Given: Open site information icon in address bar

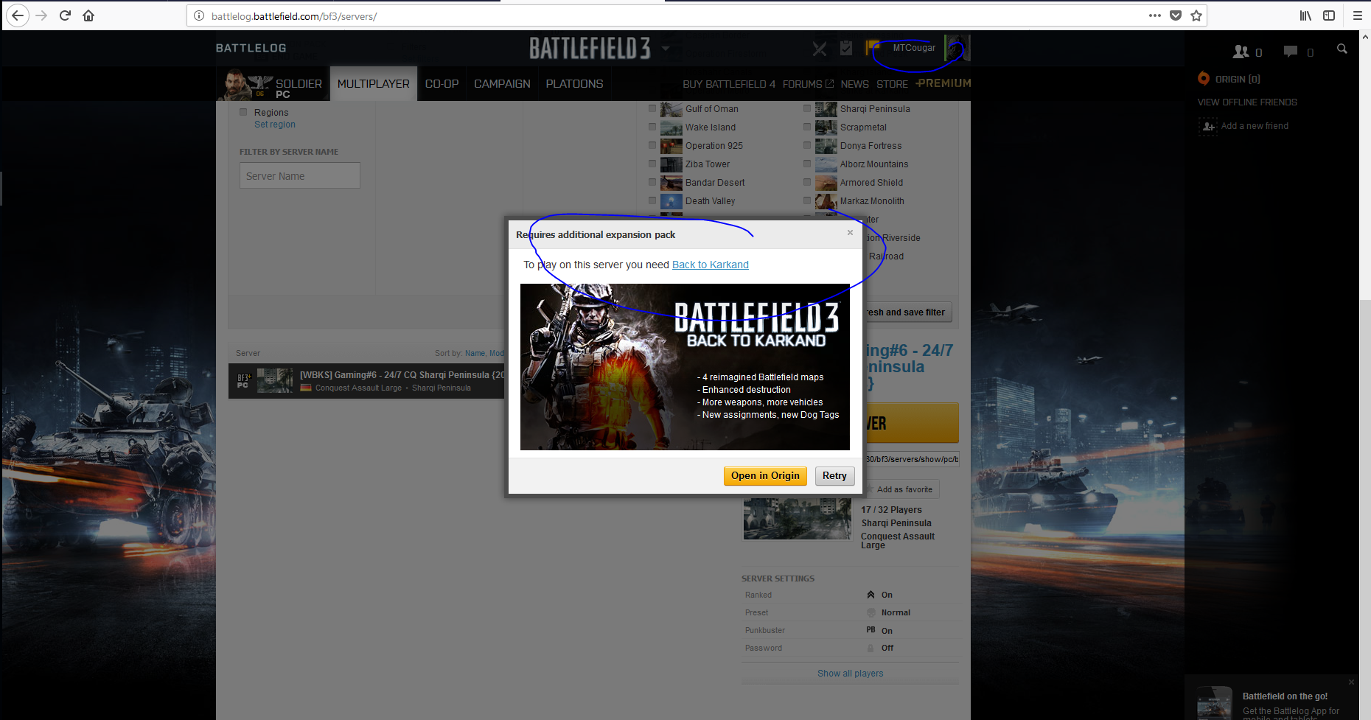Looking at the screenshot, I should pyautogui.click(x=199, y=15).
